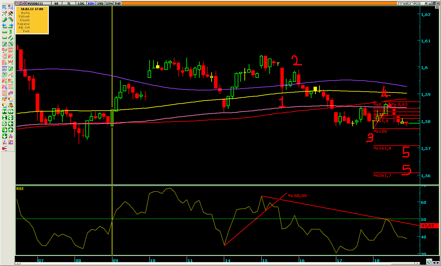
Task: Click the blue right arrow tool
Action: click(10, 26)
